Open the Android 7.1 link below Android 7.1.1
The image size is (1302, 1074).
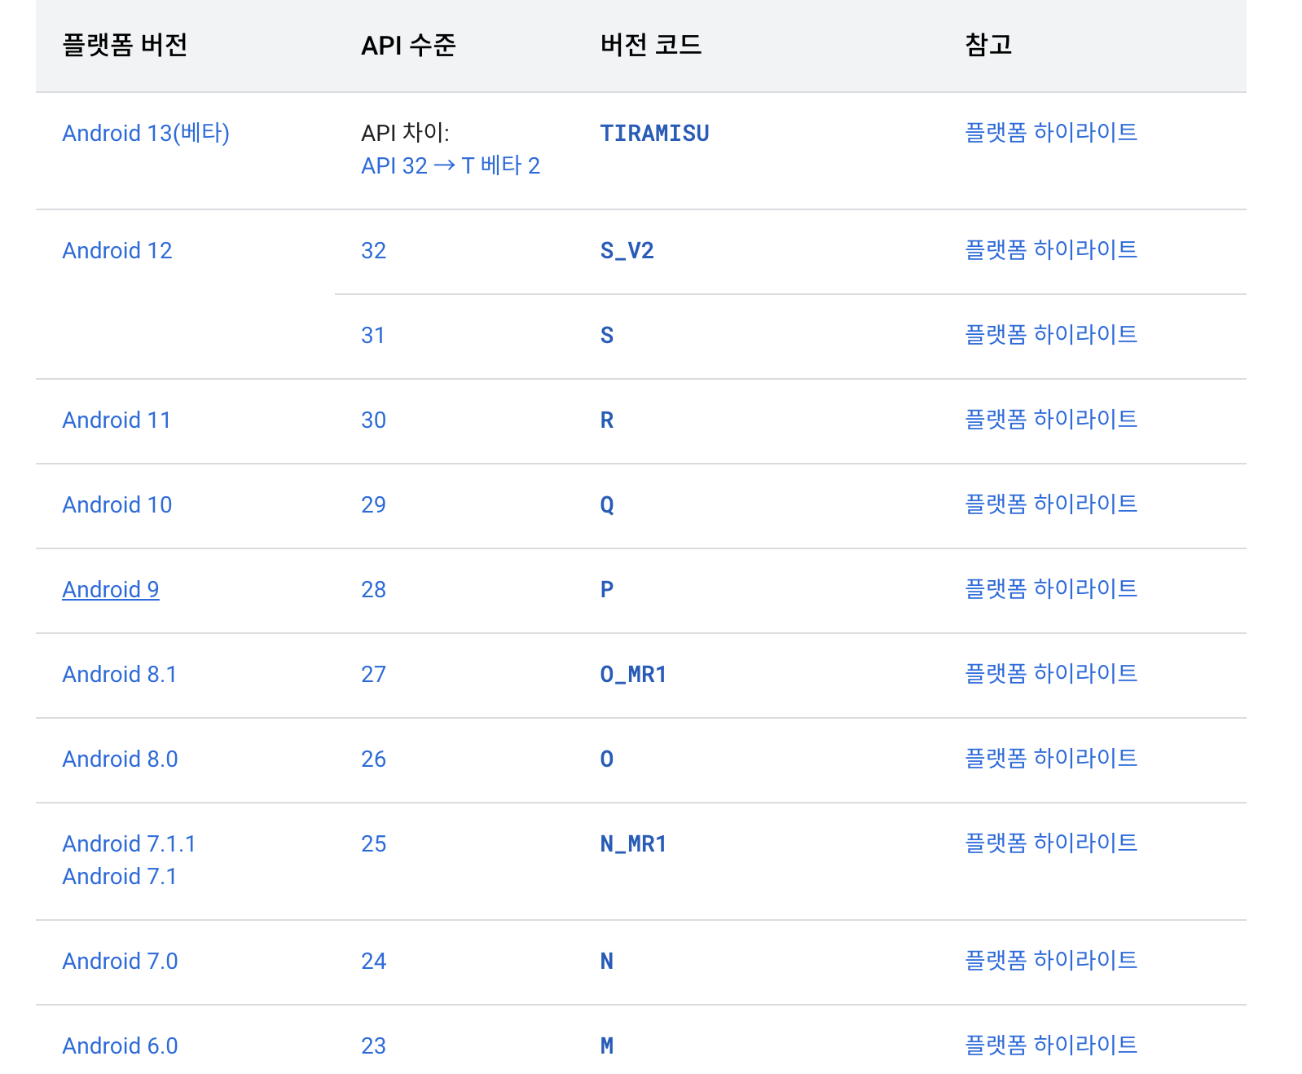pos(120,876)
